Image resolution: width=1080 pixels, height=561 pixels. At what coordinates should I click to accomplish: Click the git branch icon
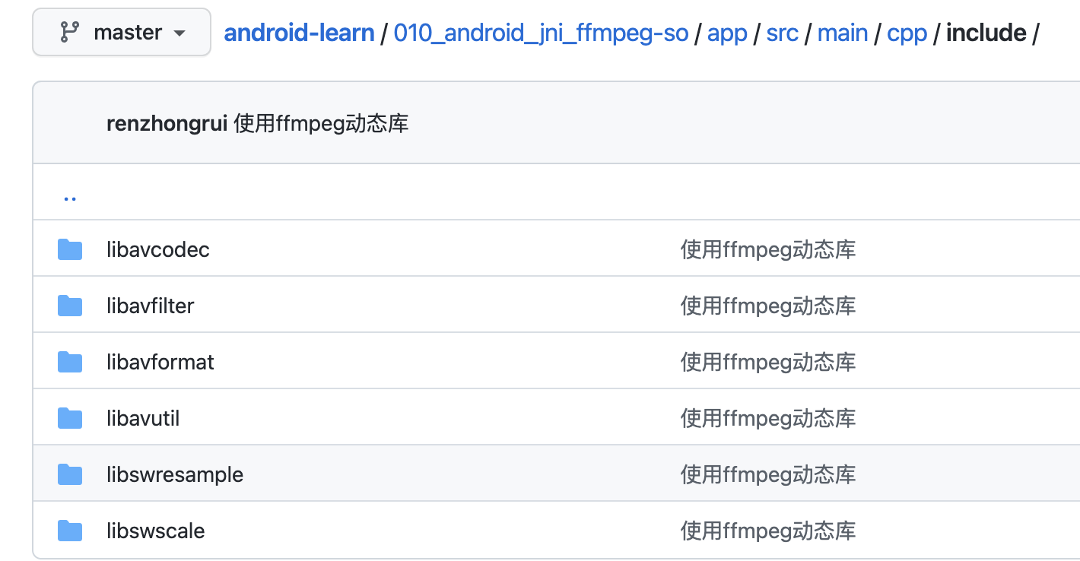pyautogui.click(x=69, y=33)
